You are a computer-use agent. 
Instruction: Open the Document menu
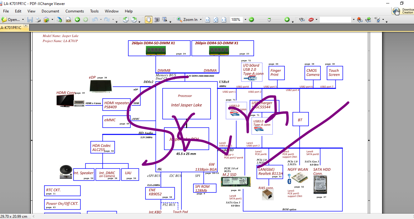tap(50, 11)
